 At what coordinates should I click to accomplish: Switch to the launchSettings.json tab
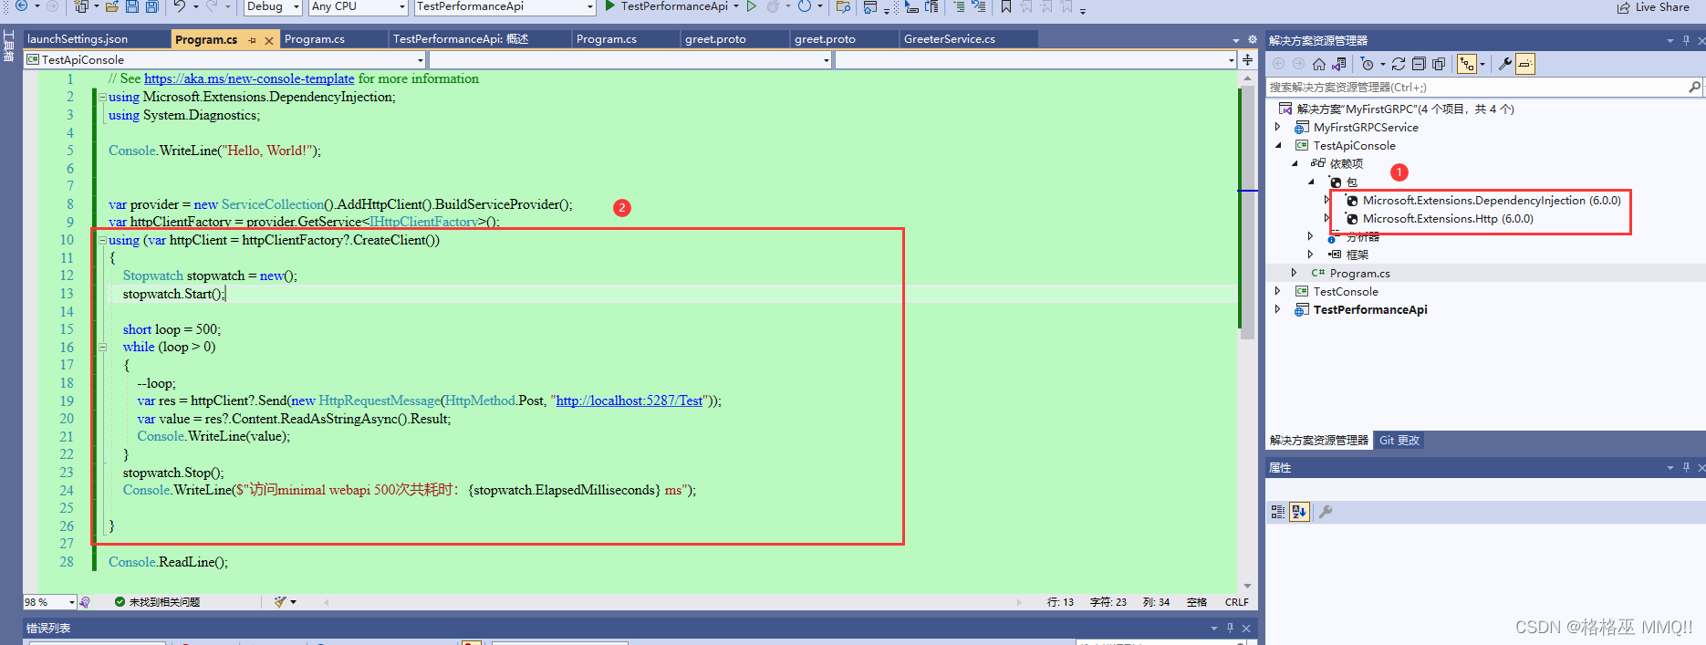pos(78,39)
